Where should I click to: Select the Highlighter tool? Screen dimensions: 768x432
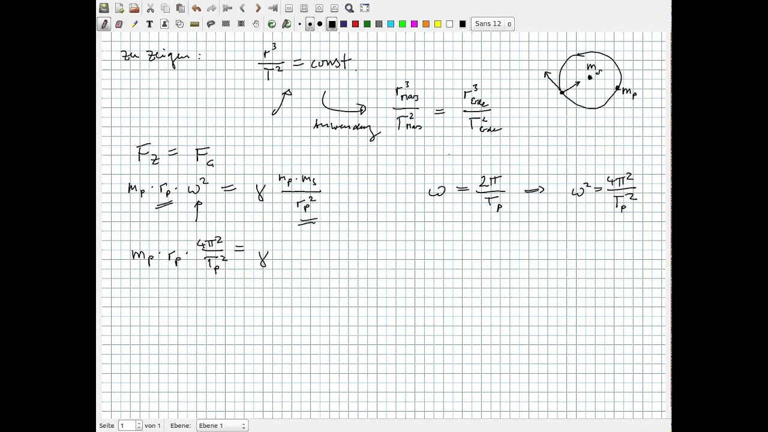pos(134,24)
